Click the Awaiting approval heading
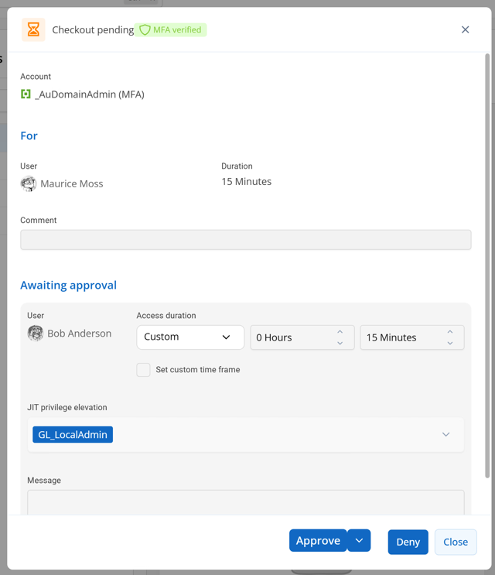 click(69, 286)
